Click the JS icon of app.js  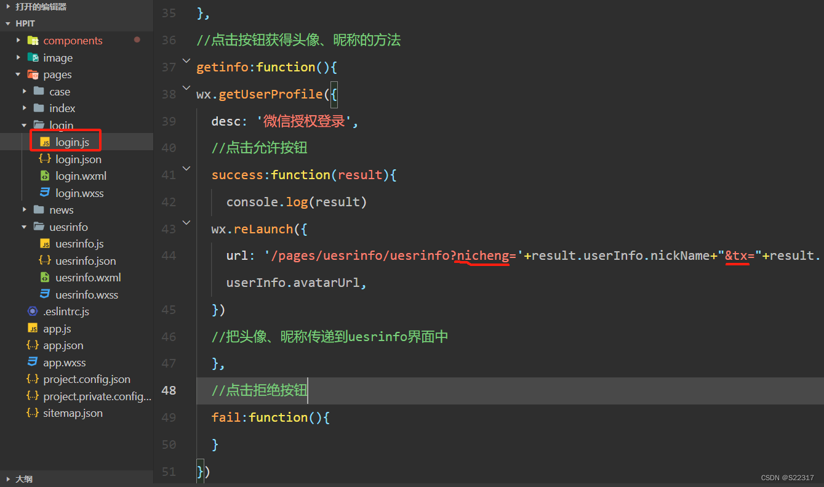point(33,328)
